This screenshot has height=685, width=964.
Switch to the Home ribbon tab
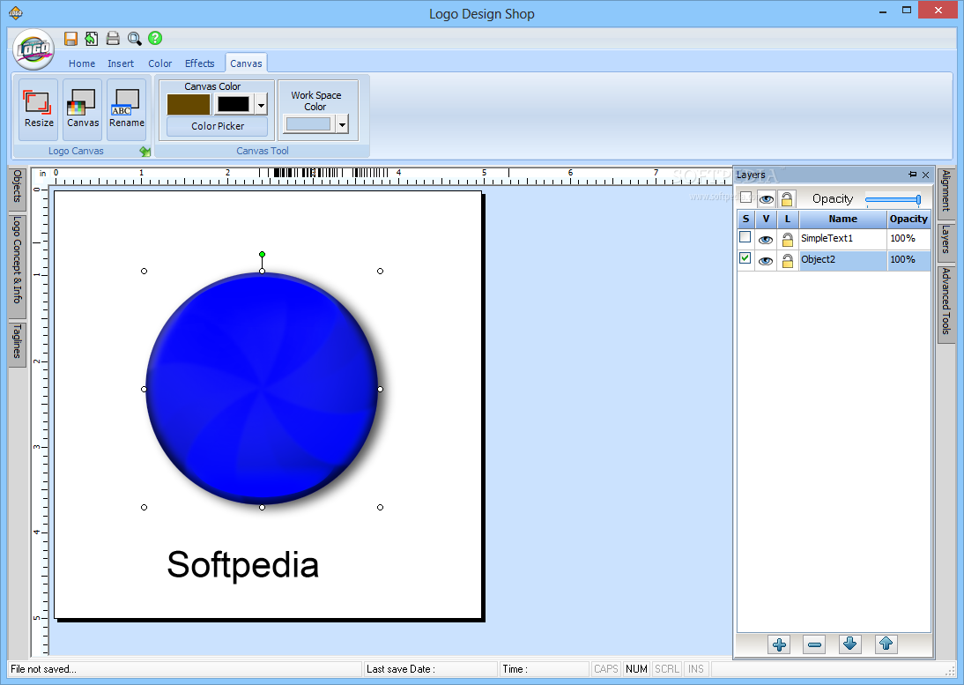82,63
